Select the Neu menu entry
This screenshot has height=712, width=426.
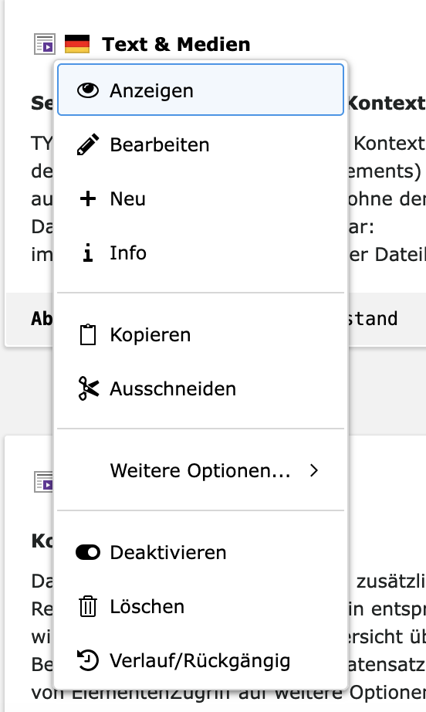[201, 198]
